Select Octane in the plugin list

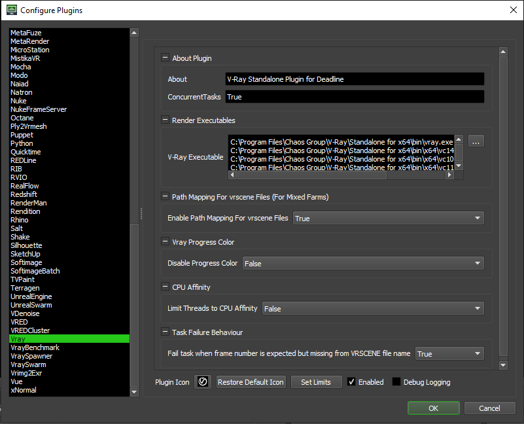pyautogui.click(x=69, y=118)
